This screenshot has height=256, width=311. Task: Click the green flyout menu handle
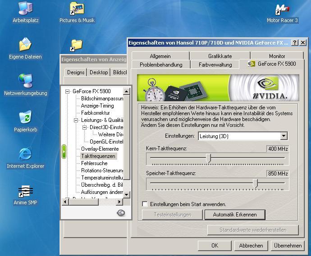pyautogui.click(x=64, y=152)
